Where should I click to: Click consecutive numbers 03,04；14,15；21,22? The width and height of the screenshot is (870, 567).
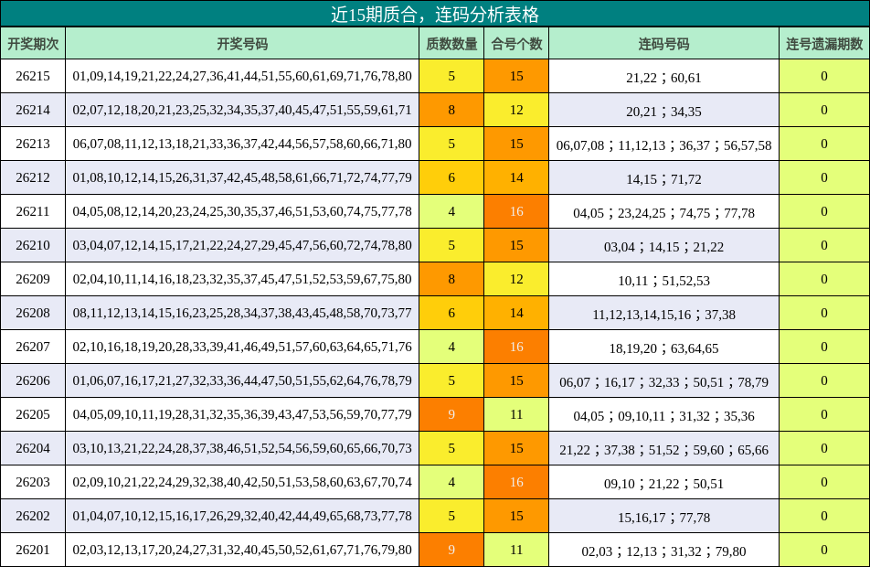pyautogui.click(x=663, y=247)
